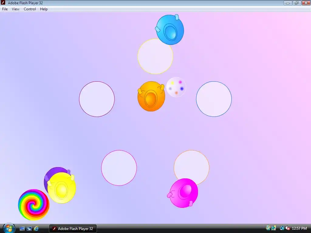Click the Flash Player title bar icon
Screen dimensions: 311x233
[3, 3]
